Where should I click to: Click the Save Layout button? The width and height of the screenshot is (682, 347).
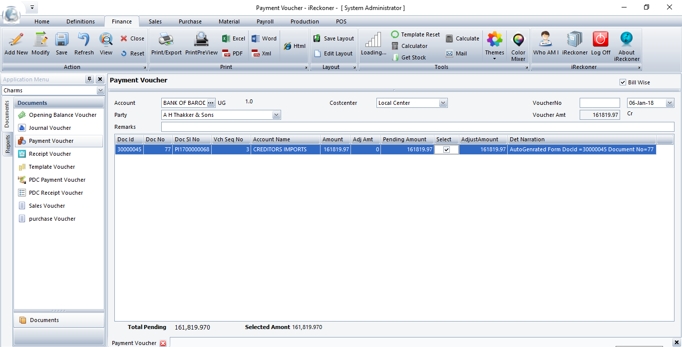click(334, 38)
